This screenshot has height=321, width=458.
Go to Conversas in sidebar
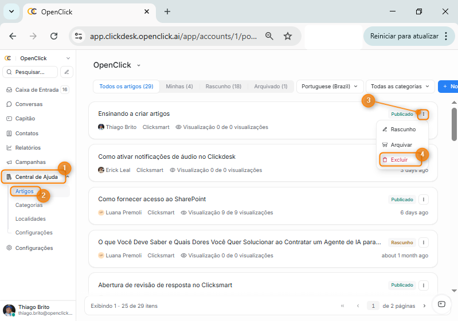click(29, 104)
